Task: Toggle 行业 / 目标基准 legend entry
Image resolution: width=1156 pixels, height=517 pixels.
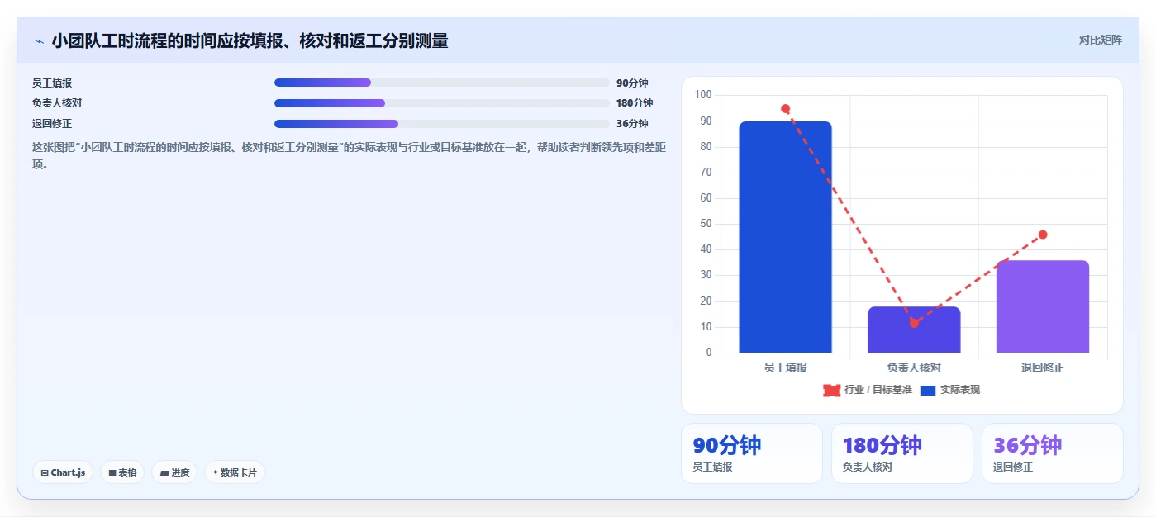Action: pos(868,390)
